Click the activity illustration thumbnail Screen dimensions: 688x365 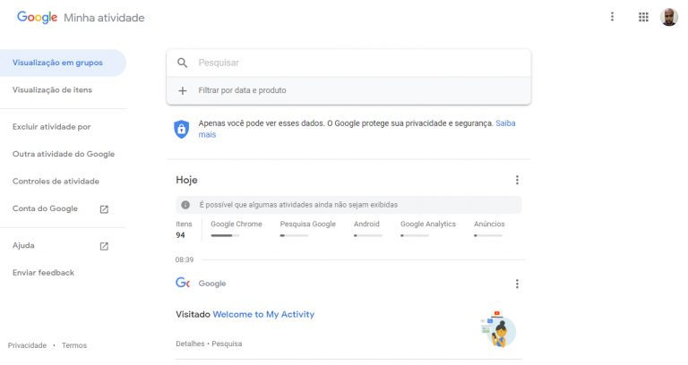[x=497, y=329]
